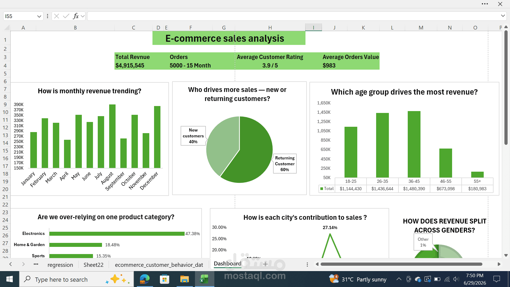Image resolution: width=510 pixels, height=287 pixels.
Task: Click the horizontal scrollbar thumb
Action: [401, 264]
